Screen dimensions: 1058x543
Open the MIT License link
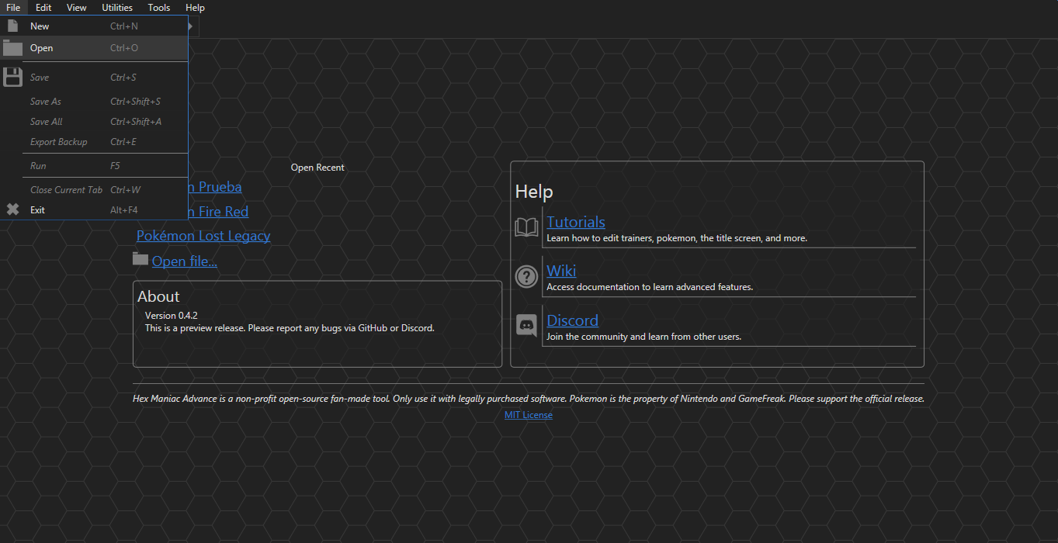click(x=528, y=414)
